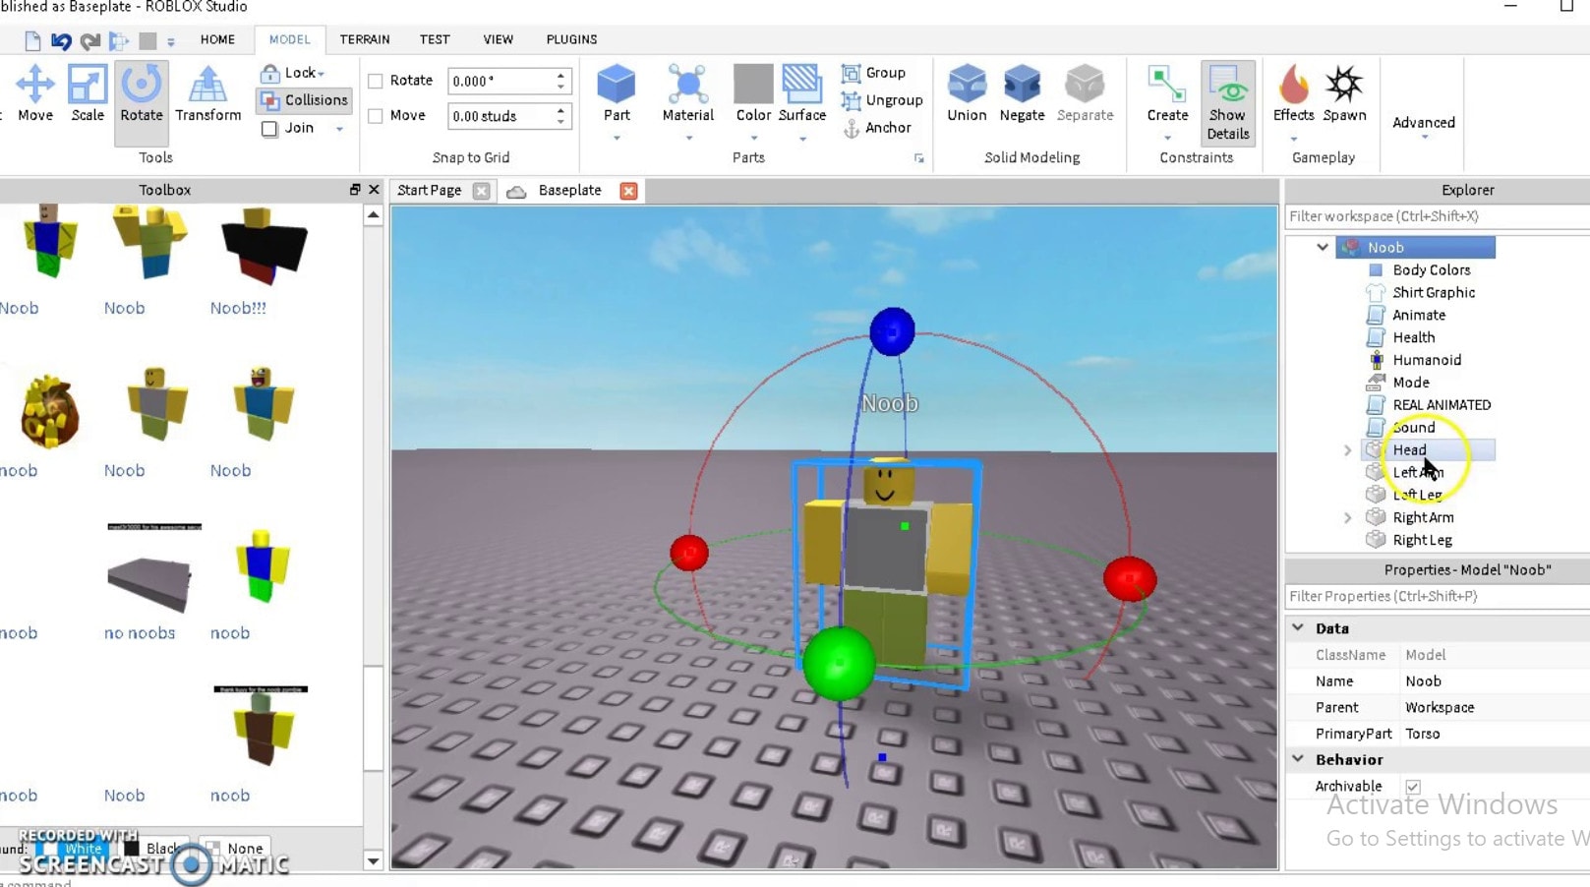Close the Toolbox panel
Screen dimensions: 1590x887
point(374,190)
